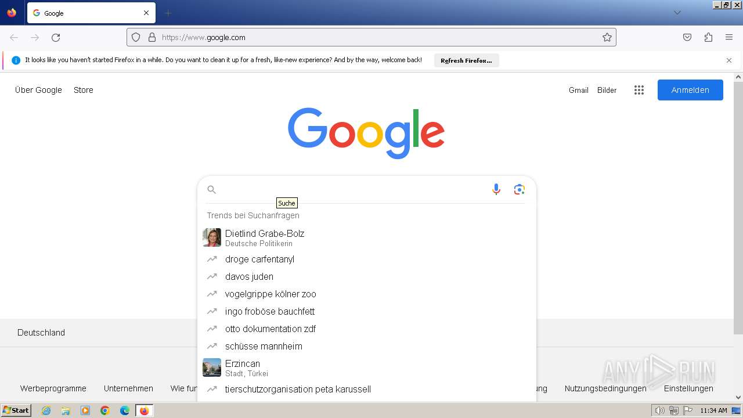Image resolution: width=743 pixels, height=418 pixels.
Task: Click the Anmelden sign-in button
Action: 690,90
